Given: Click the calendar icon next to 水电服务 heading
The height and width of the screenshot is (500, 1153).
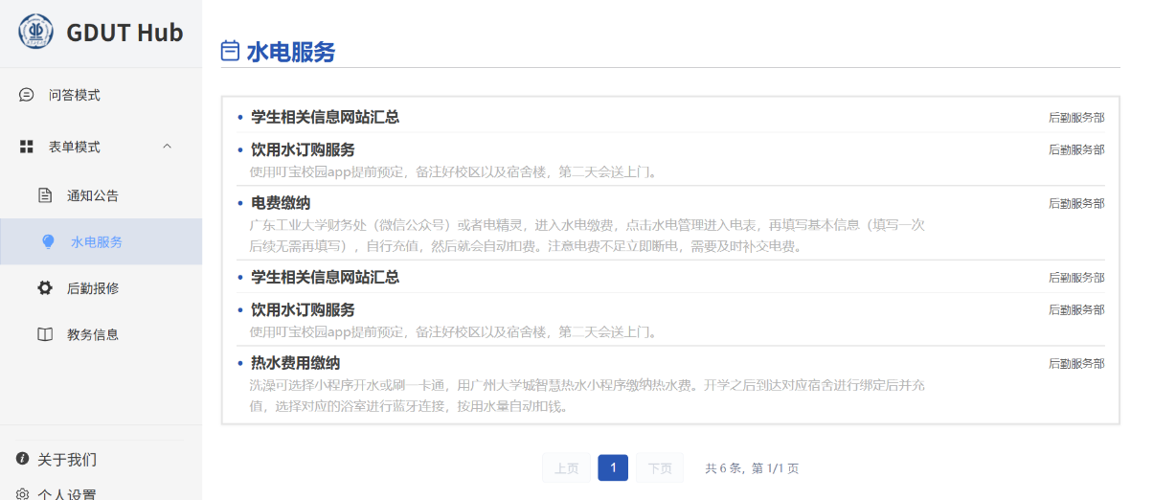Looking at the screenshot, I should [x=230, y=51].
